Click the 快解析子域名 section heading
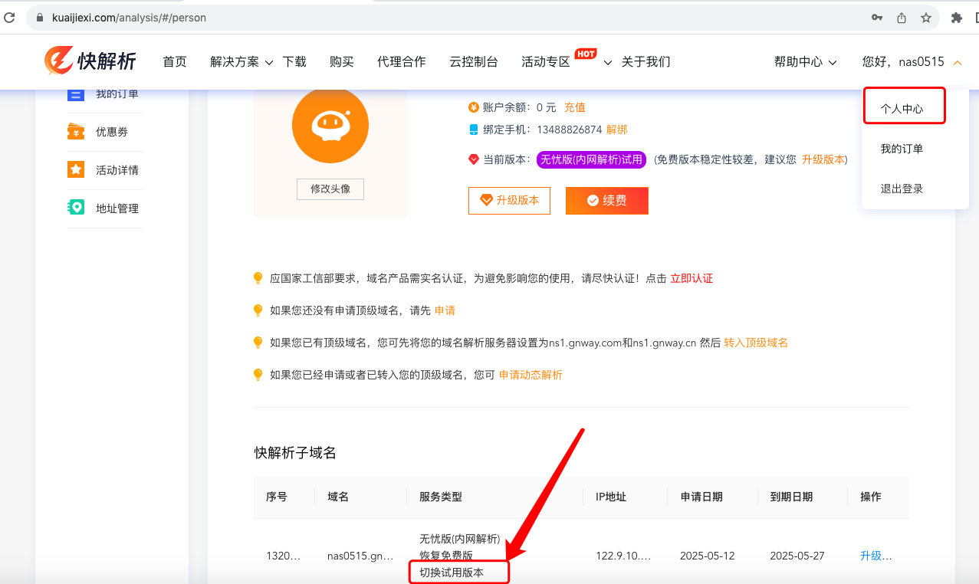 (x=295, y=453)
